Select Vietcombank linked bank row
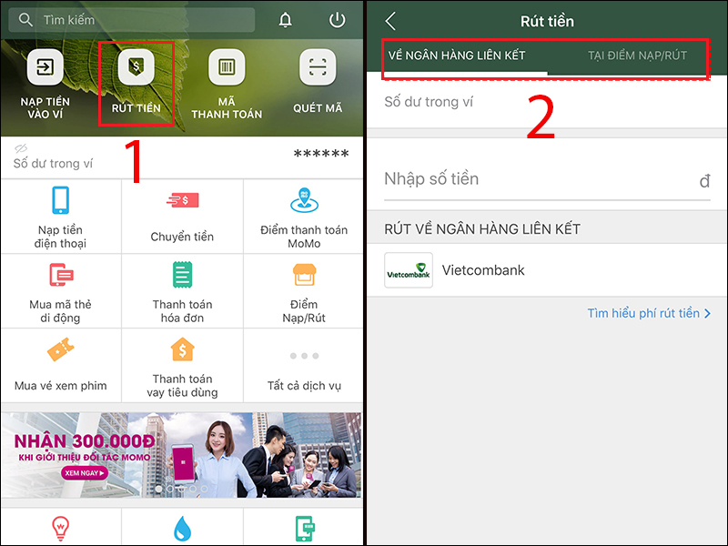The image size is (728, 546). (x=547, y=270)
